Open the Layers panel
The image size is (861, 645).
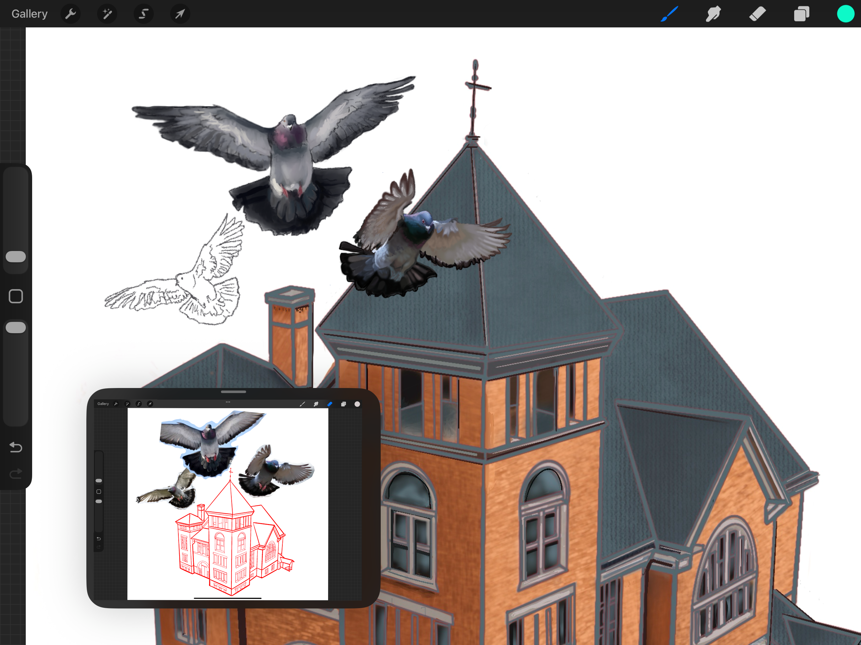click(801, 14)
